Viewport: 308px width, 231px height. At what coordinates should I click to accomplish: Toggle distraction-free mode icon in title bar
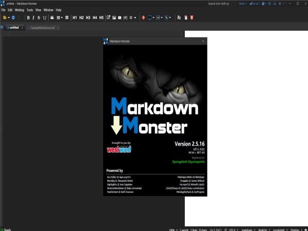pos(269,4)
